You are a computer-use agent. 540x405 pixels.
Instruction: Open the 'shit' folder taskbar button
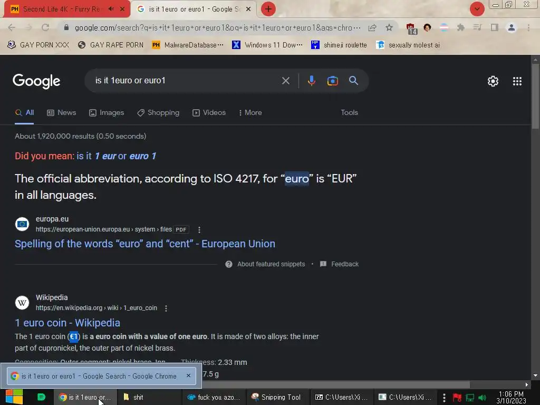coord(150,397)
